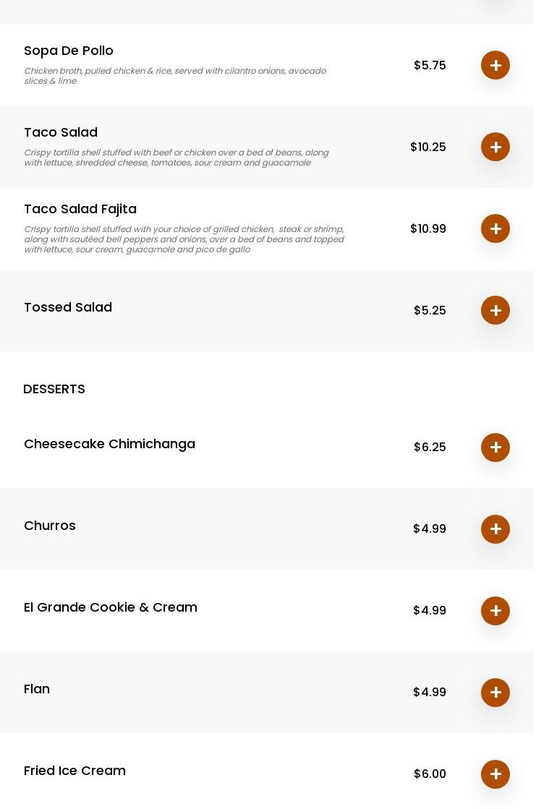Click the $6.25 Cheesecake Chimichanga price
This screenshot has height=809, width=557.
click(430, 448)
